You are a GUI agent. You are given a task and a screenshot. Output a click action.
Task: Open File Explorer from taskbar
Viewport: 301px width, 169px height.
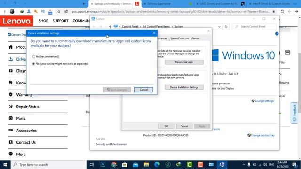pyautogui.click(x=146, y=165)
